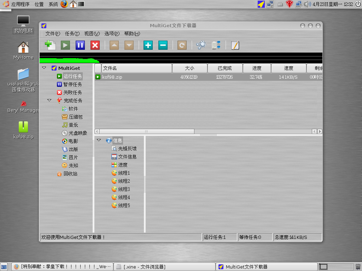362x271 pixels.
Task: Move task up with the up arrow button
Action: click(x=114, y=45)
